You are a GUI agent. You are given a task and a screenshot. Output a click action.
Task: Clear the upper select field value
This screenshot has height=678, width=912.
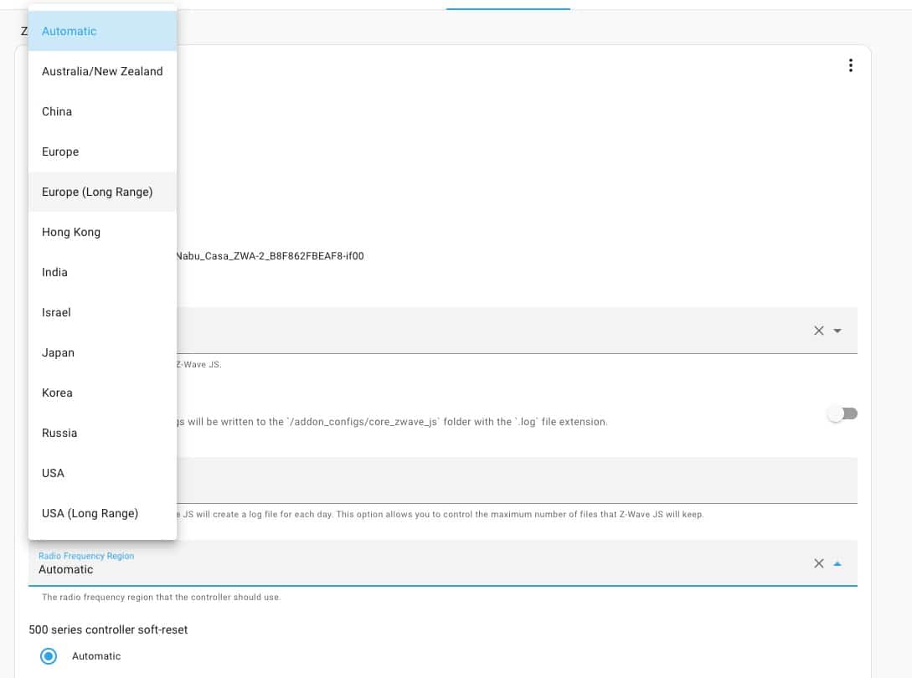coord(818,331)
